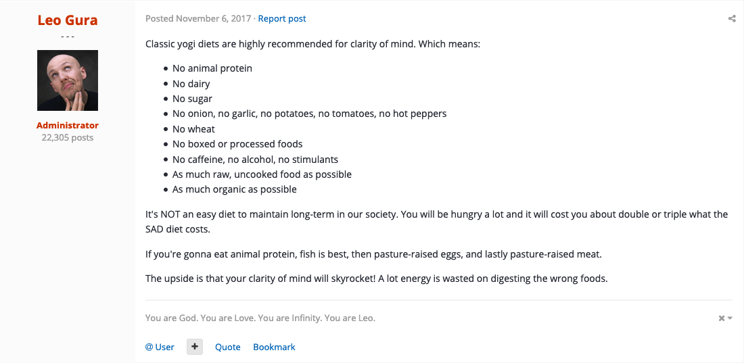This screenshot has height=363, width=744.
Task: Bookmark this post
Action: tap(274, 347)
